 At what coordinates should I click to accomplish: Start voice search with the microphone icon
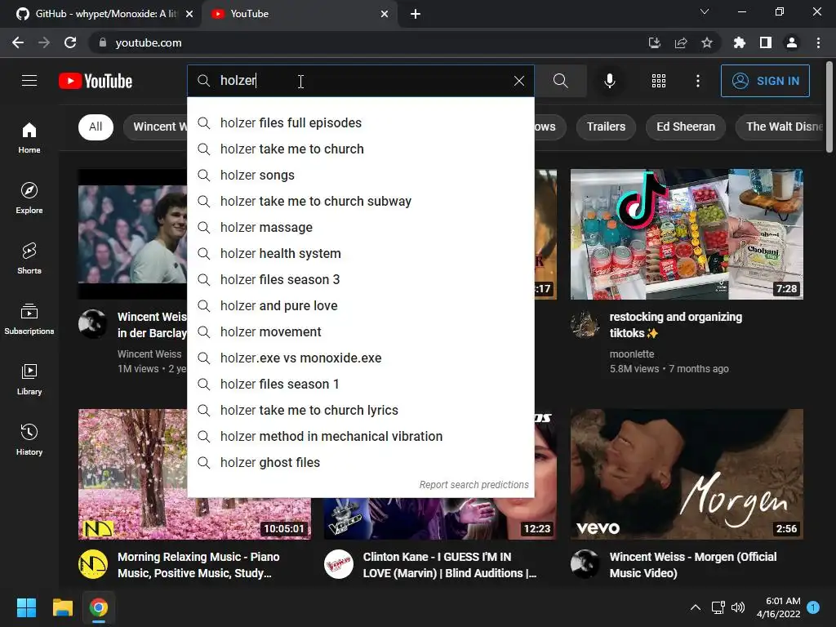(609, 81)
